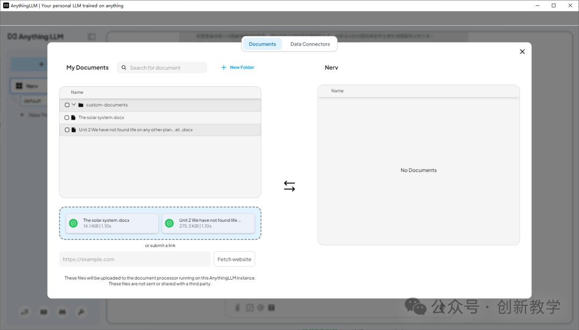Click the plus icon for New Thread

click(x=22, y=115)
